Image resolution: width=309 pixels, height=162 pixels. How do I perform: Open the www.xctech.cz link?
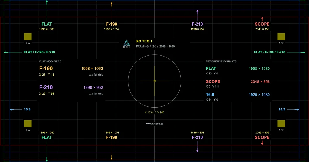click(154, 124)
